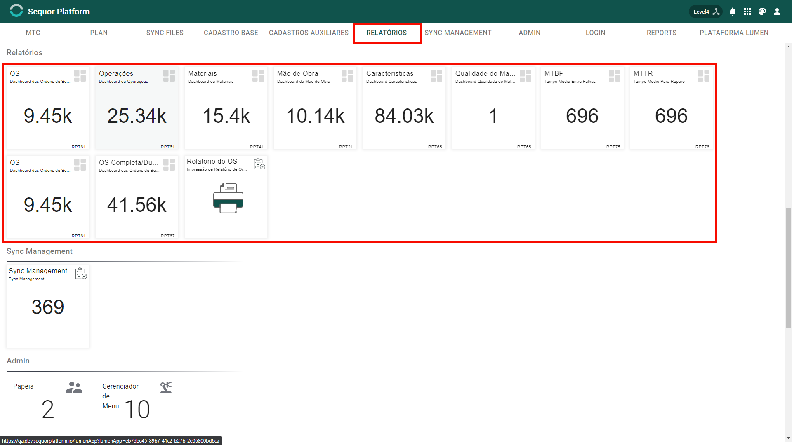The width and height of the screenshot is (792, 445).
Task: Click 'Dashboard da Mão de Obra' subtitle
Action: click(x=304, y=82)
